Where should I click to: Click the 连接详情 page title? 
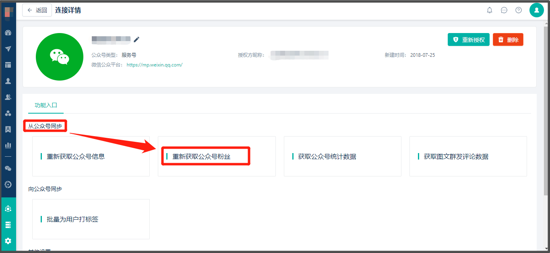(68, 10)
